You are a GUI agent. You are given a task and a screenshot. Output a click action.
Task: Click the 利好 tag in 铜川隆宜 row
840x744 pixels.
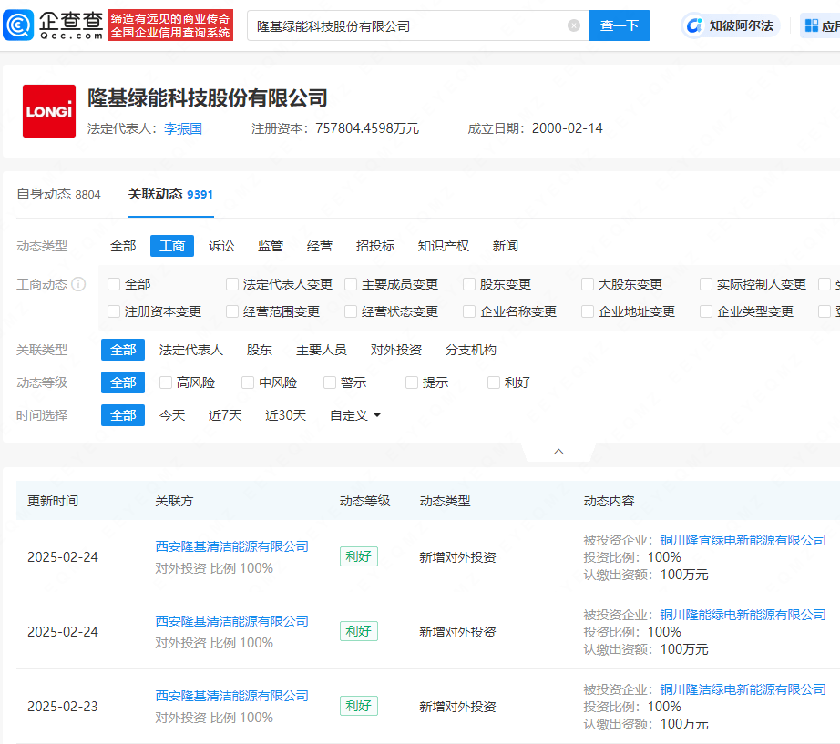pos(359,556)
